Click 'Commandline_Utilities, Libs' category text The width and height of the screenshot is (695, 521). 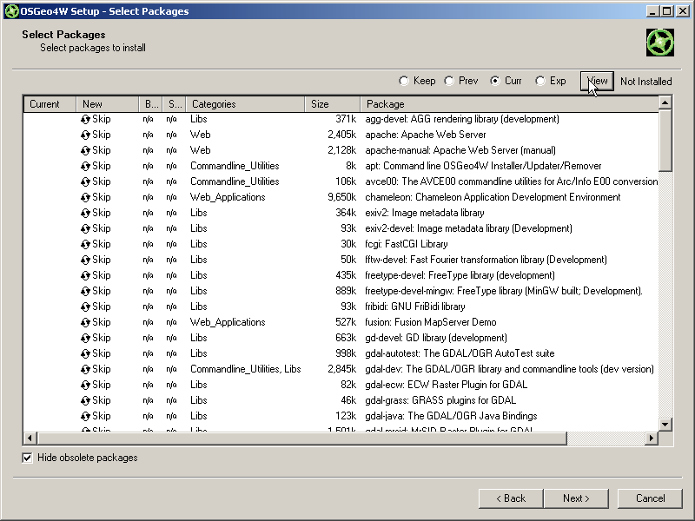pyautogui.click(x=246, y=369)
